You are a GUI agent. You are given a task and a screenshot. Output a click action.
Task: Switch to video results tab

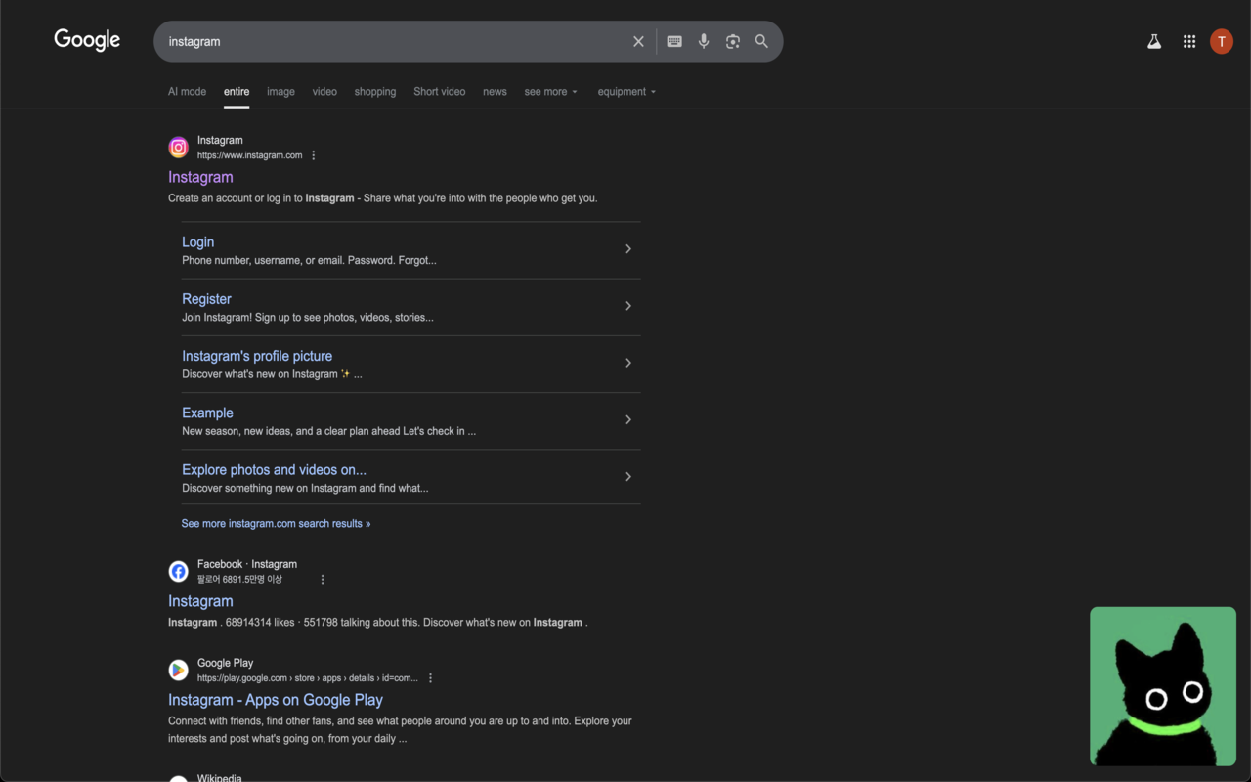click(324, 92)
